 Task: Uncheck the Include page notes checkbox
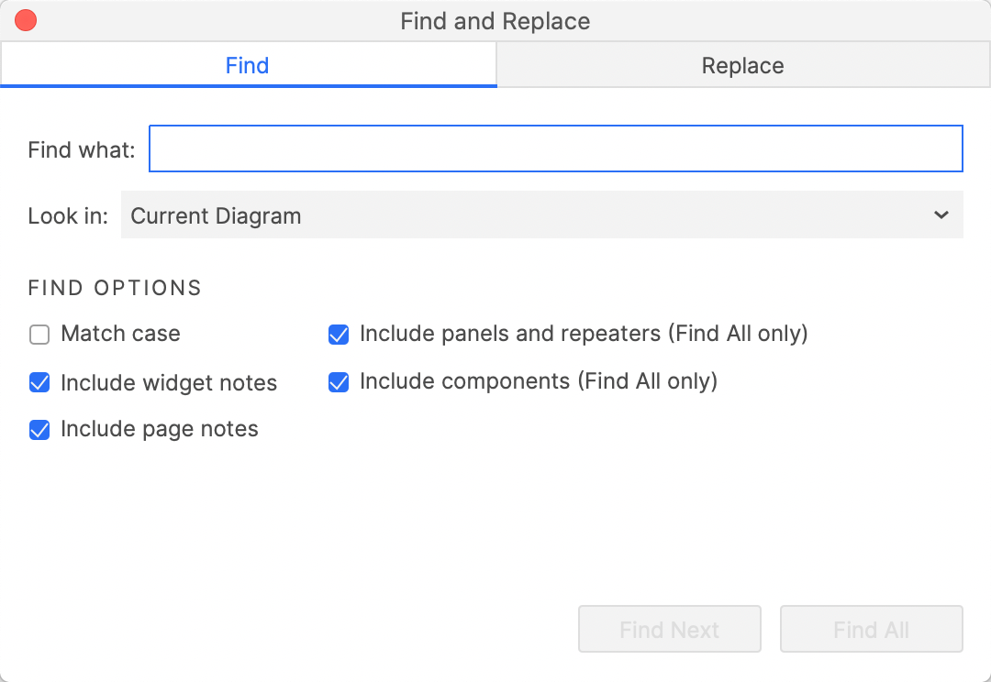click(x=39, y=429)
